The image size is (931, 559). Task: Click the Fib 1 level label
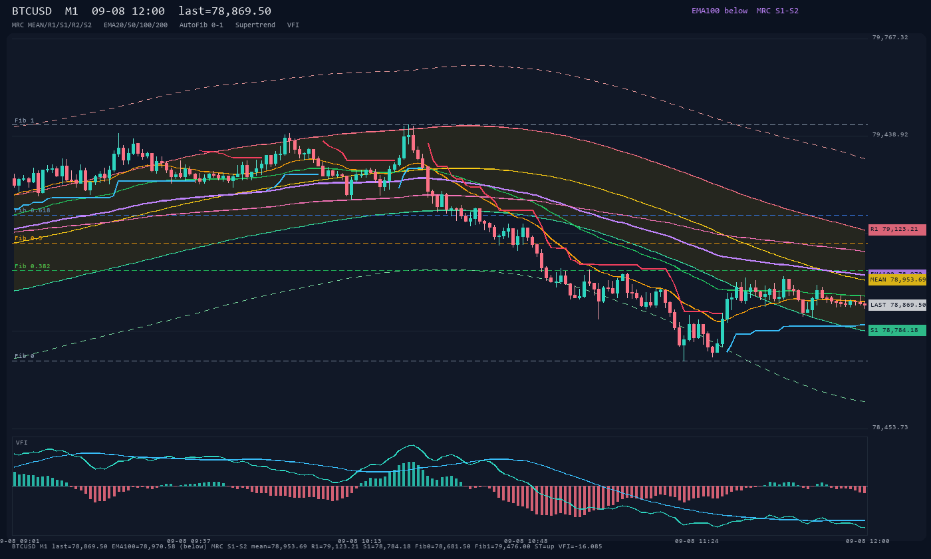(x=25, y=120)
